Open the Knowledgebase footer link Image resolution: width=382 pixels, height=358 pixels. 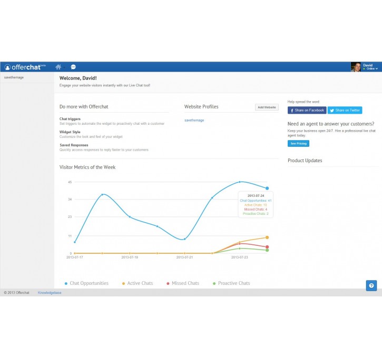coord(50,293)
